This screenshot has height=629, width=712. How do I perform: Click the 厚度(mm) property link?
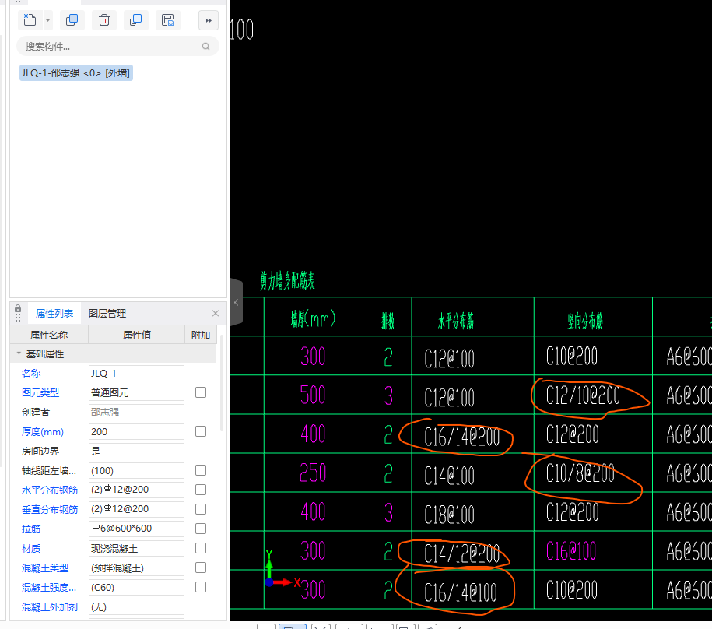[x=43, y=432]
